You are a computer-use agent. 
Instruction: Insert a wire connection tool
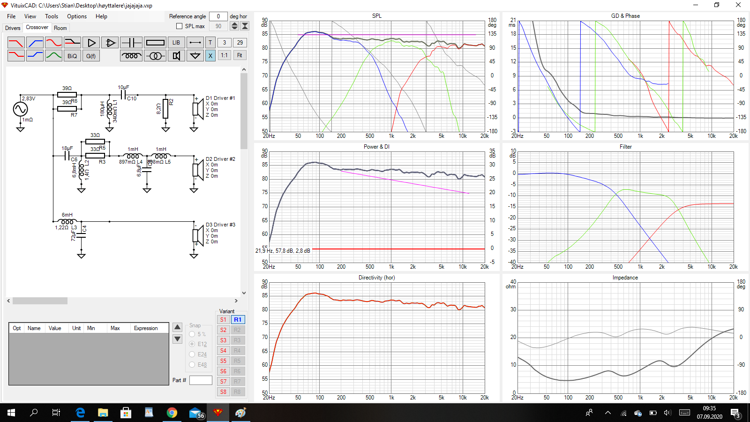[x=195, y=43]
